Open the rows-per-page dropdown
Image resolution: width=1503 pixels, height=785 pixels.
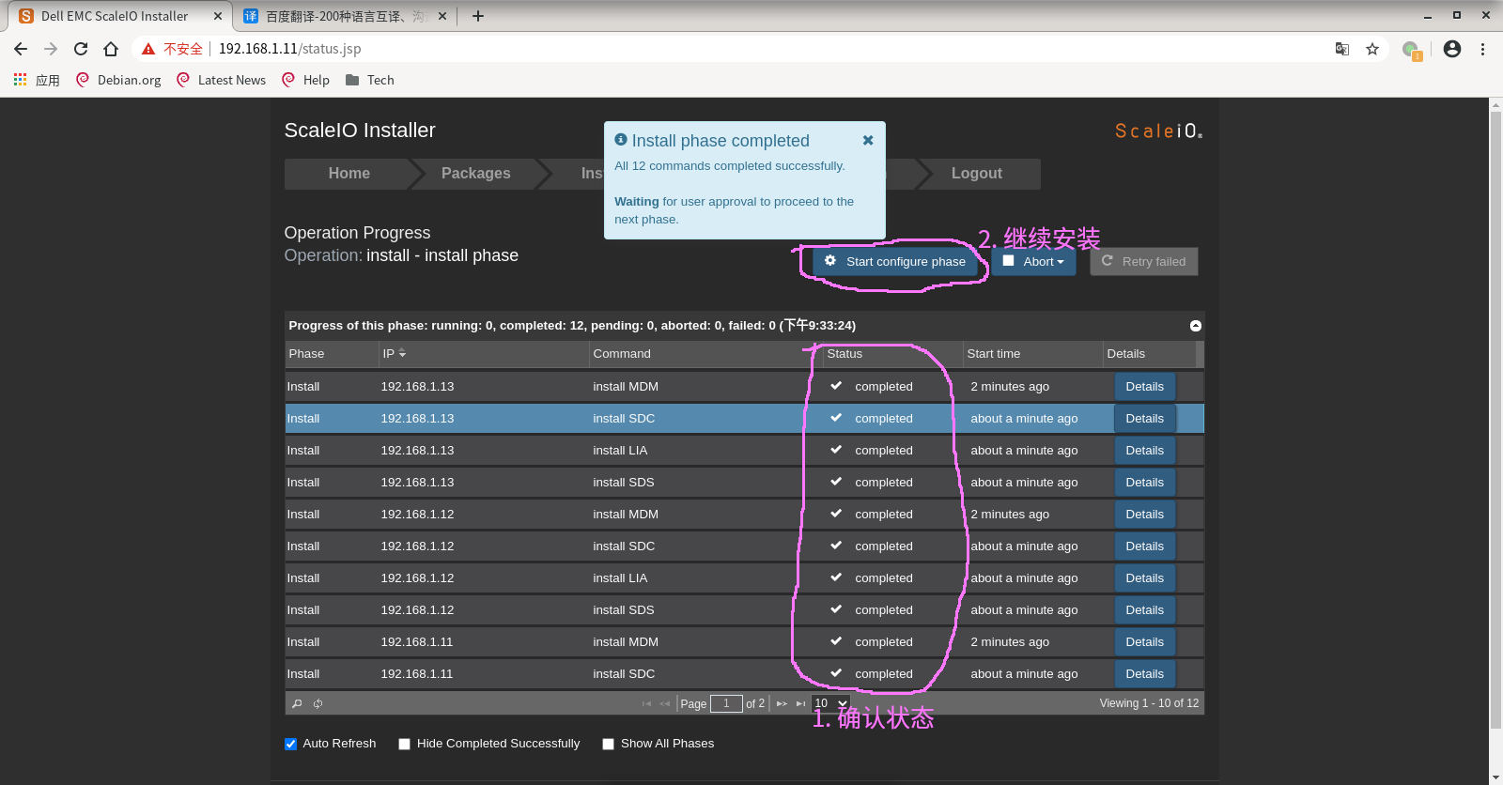coord(830,703)
